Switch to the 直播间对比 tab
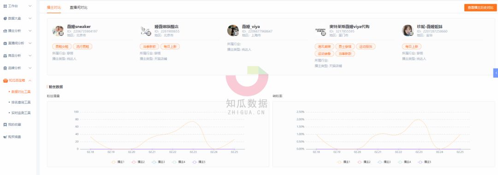Viewport: 498px width, 175px height. (78, 7)
